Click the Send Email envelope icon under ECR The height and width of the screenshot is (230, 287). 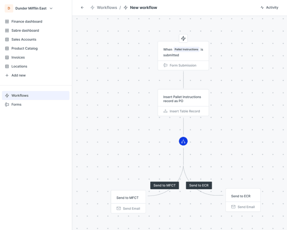pos(233,207)
